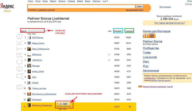This screenshot has height=111, width=192.
Task: Open the ещё dropdown menu
Action: pyautogui.click(x=105, y=1)
